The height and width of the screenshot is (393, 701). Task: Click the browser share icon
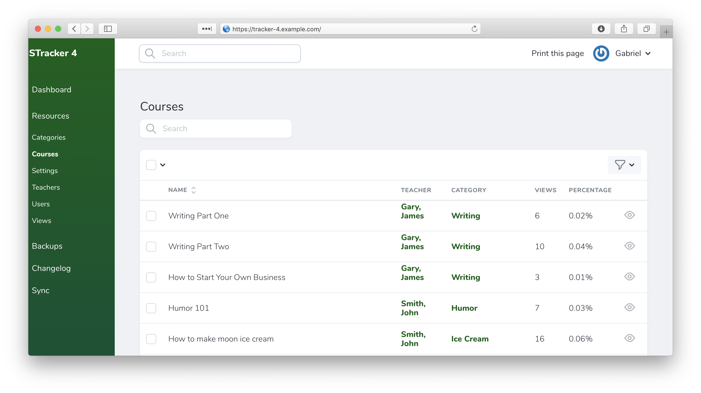pyautogui.click(x=624, y=29)
